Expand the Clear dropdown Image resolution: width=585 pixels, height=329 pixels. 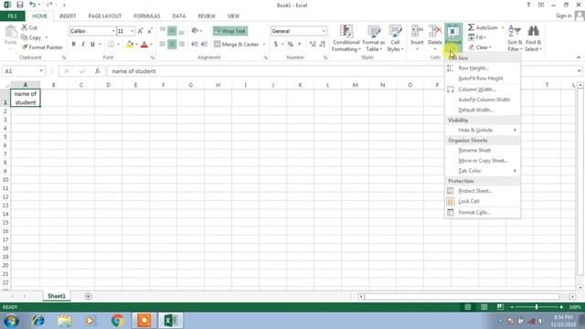click(490, 48)
